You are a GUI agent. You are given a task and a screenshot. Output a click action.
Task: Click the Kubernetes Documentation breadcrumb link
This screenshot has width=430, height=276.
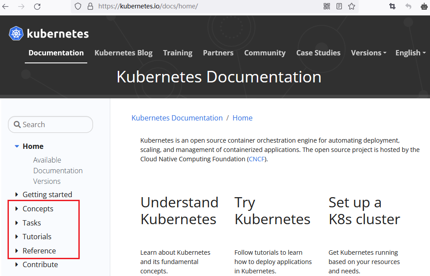(177, 118)
